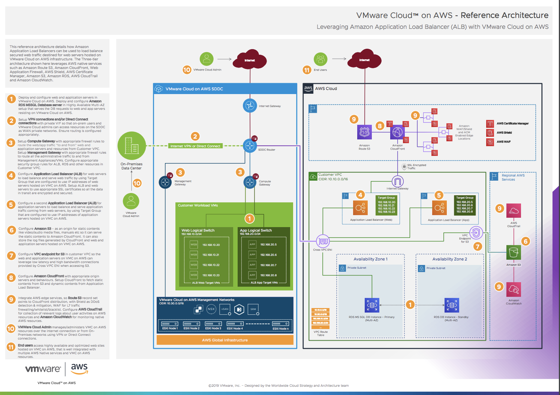Click the App Logical Switch heading
This screenshot has height=395, width=560.
[x=256, y=230]
